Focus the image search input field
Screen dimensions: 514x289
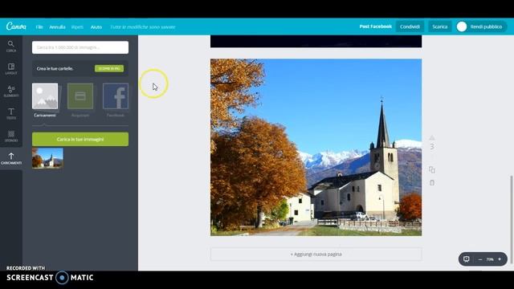80,47
